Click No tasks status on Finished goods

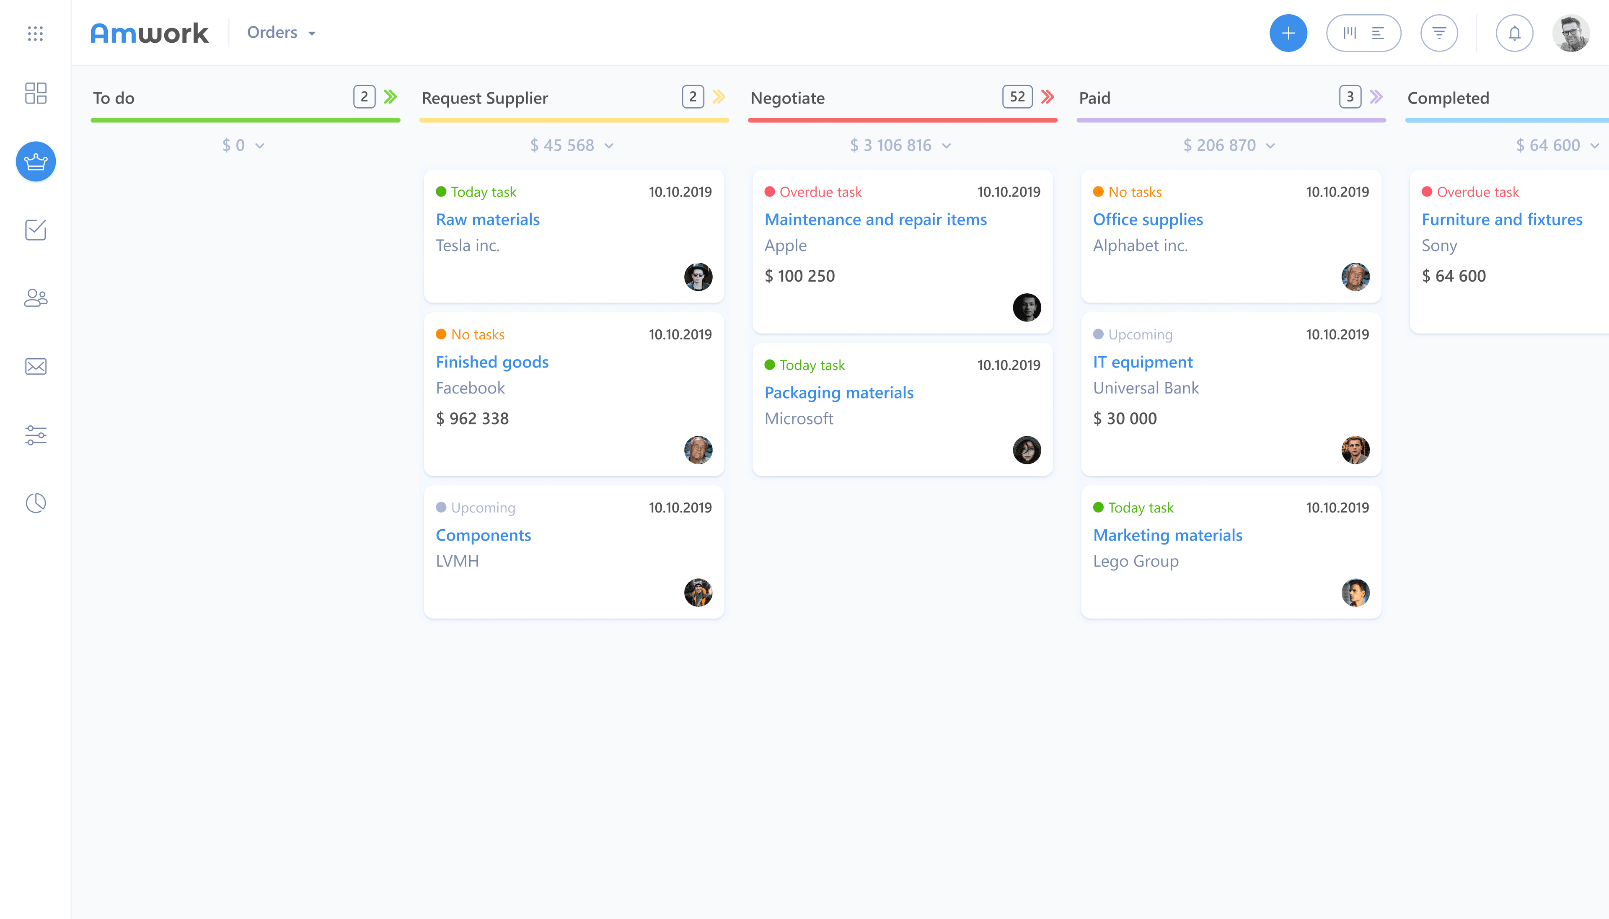click(x=471, y=334)
